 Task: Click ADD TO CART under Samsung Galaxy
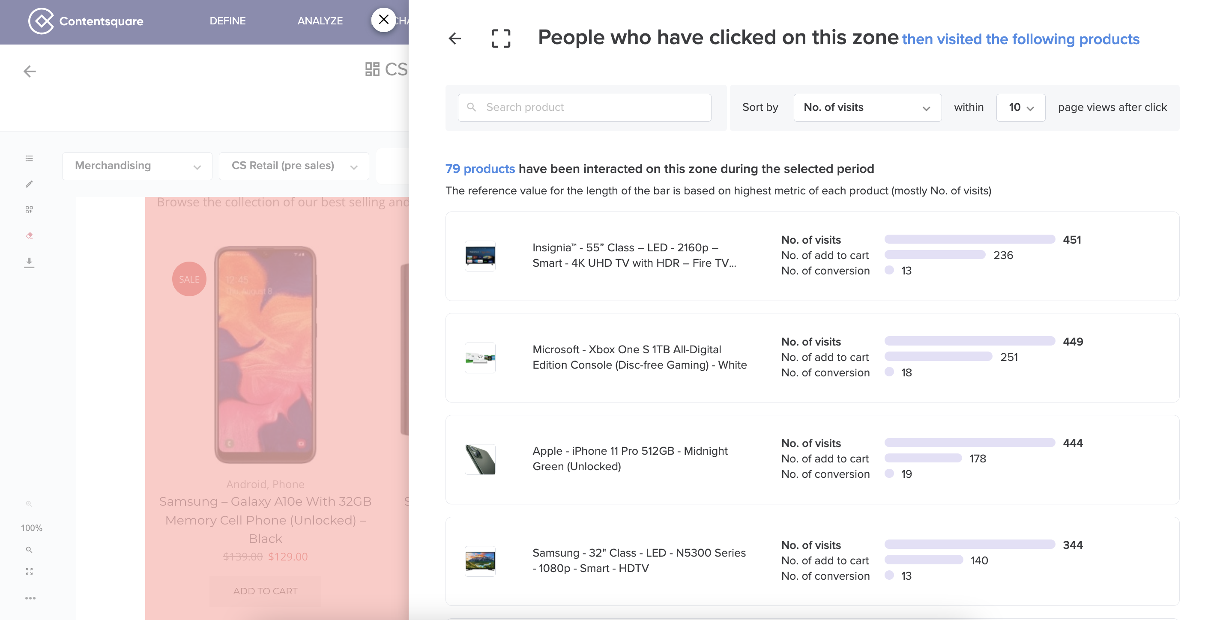click(265, 591)
